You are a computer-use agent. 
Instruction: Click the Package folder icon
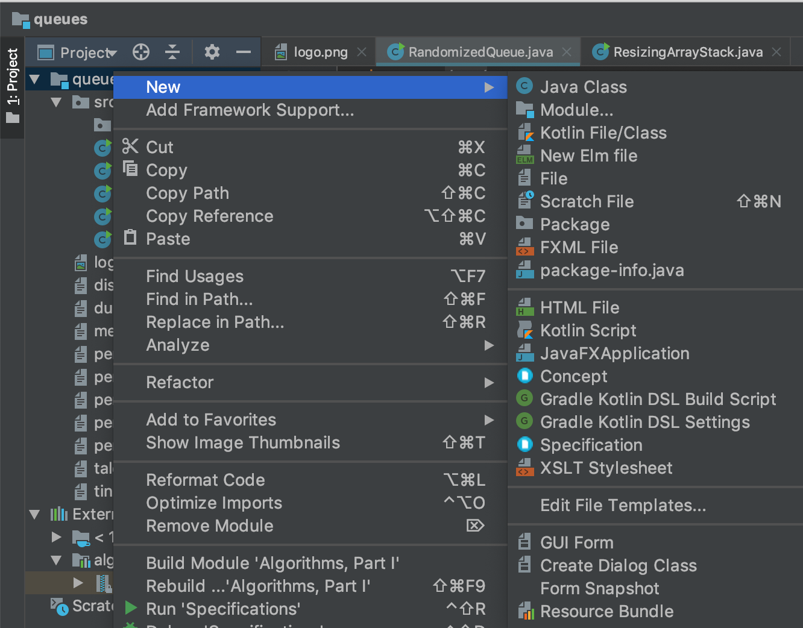pyautogui.click(x=524, y=223)
